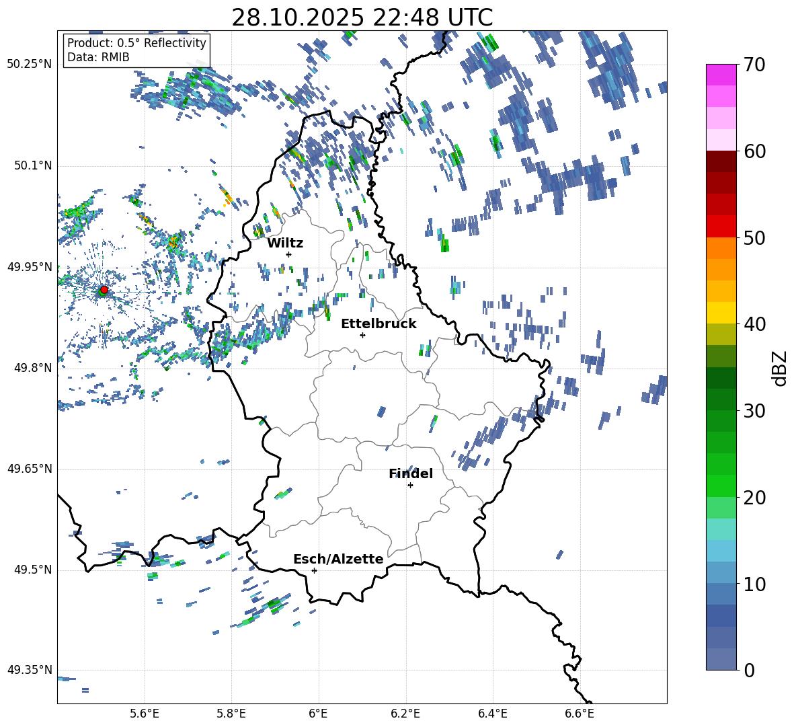
Task: Click the 5.8°E longitude label
Action: tap(231, 714)
